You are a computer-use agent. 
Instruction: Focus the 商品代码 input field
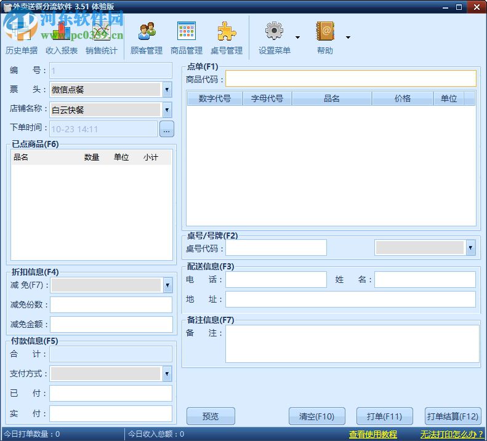point(351,78)
